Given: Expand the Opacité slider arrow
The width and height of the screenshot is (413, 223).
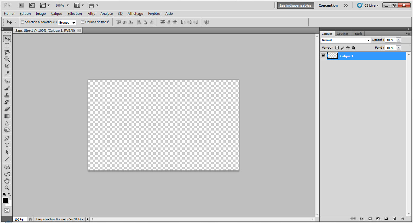Looking at the screenshot, I should [398, 40].
